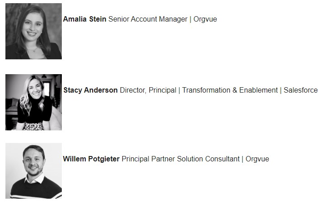The image size is (330, 205).
Task: Click the word Partner in Willem's title
Action: 163,159
